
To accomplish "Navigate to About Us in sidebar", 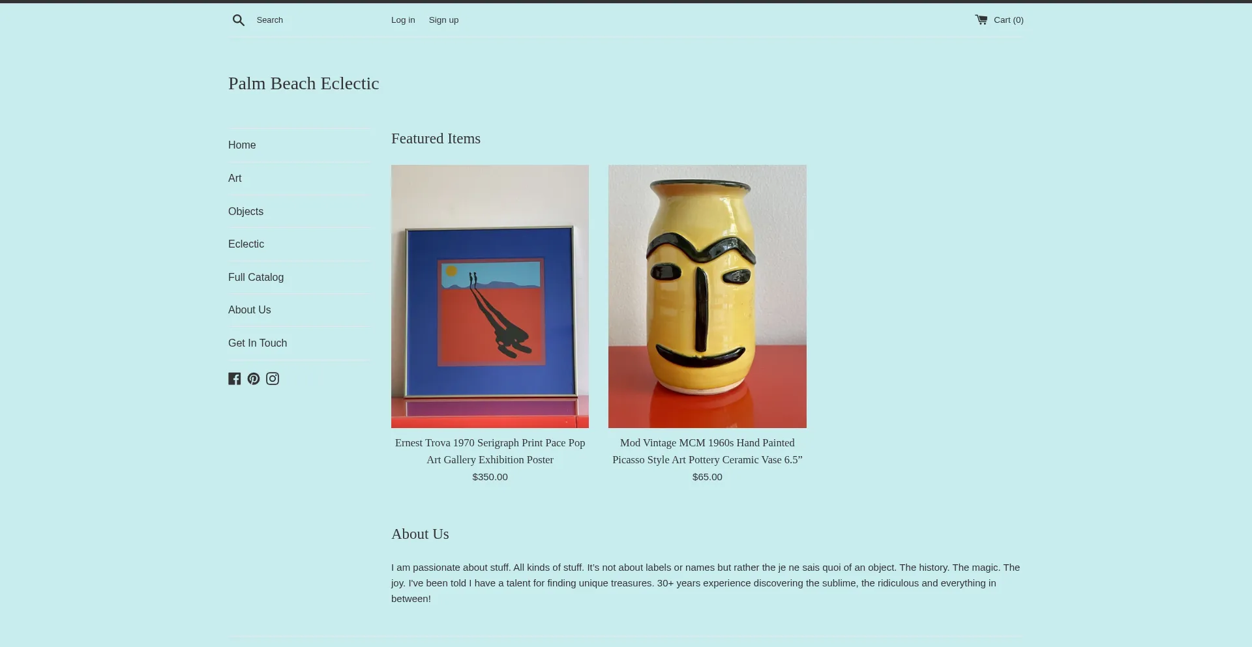I will click(x=250, y=310).
